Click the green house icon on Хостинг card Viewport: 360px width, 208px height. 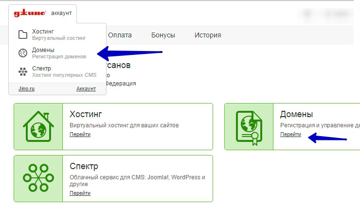(x=38, y=126)
